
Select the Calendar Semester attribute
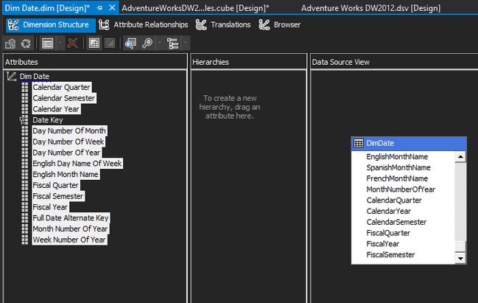(x=64, y=98)
